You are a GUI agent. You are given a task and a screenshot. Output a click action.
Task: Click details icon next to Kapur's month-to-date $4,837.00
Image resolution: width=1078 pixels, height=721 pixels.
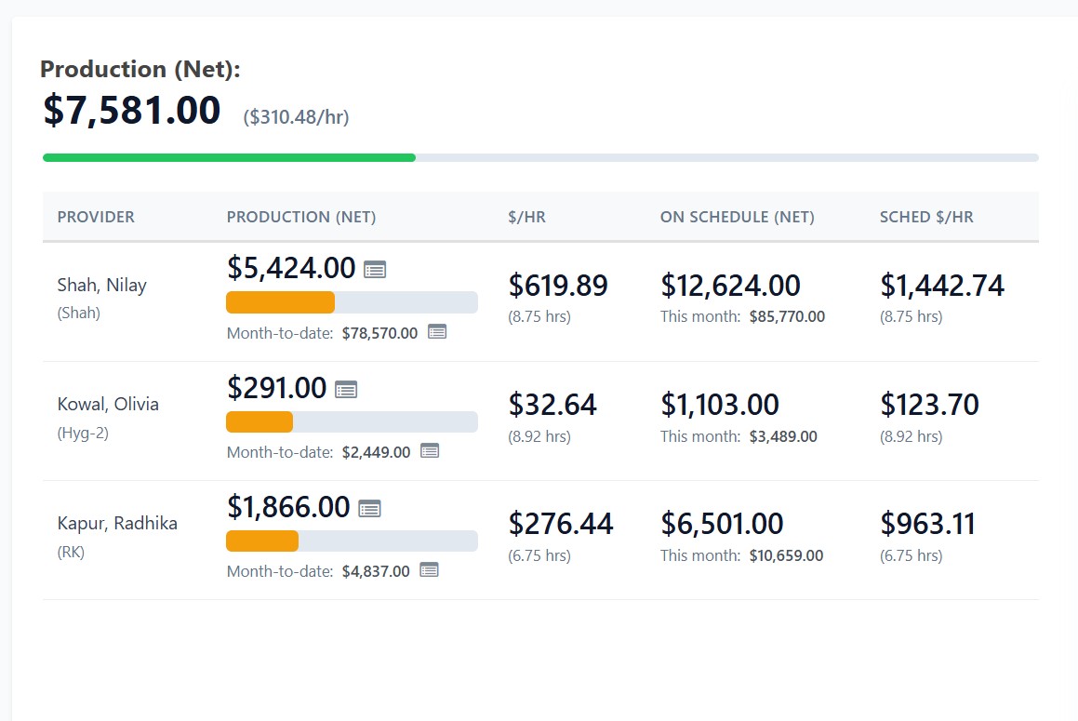[429, 570]
